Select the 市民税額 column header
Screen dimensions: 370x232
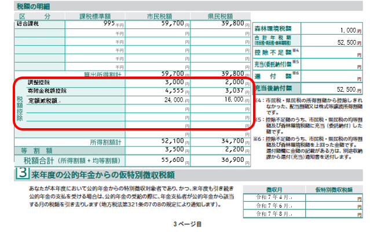(159, 16)
